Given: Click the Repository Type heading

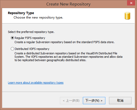Looking at the screenshot, I should point(21,13).
